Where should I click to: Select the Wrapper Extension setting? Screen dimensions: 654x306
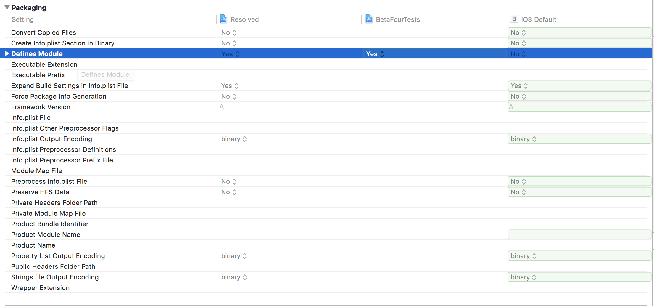click(x=40, y=288)
